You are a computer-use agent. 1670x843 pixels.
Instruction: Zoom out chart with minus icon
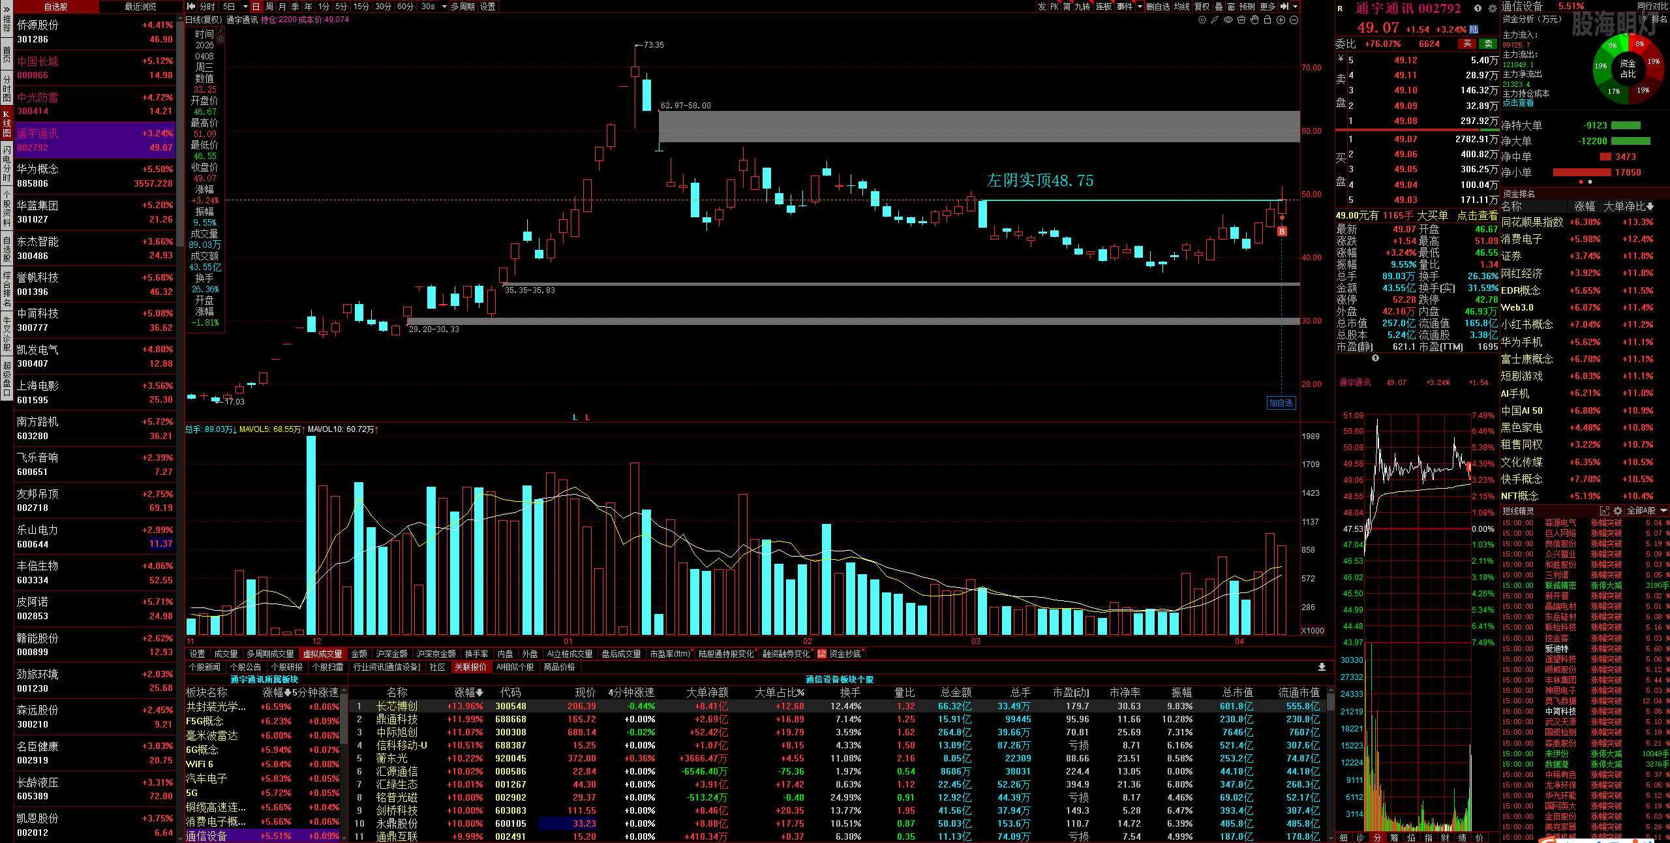[1294, 20]
